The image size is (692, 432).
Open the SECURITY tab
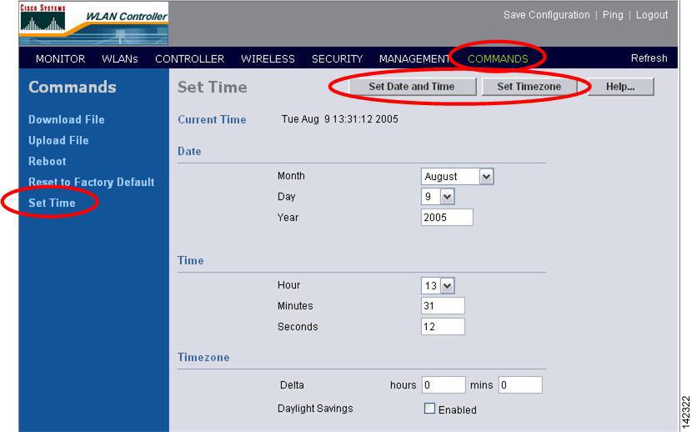pos(337,58)
